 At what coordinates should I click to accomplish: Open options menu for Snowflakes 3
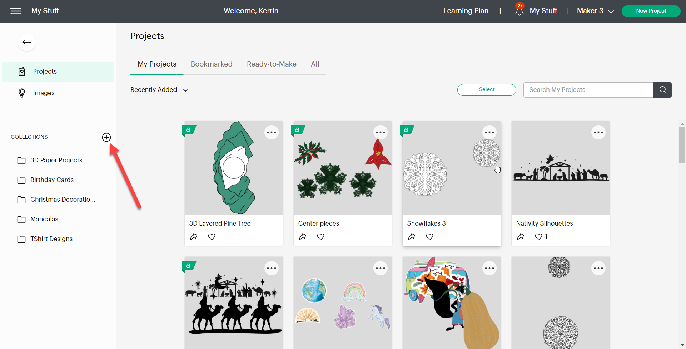(489, 132)
